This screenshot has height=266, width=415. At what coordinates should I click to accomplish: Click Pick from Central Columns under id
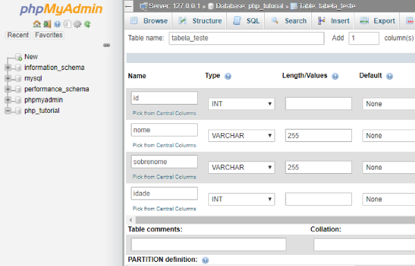coord(164,114)
